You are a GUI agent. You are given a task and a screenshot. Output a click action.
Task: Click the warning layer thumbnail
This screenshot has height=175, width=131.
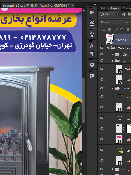110,39
